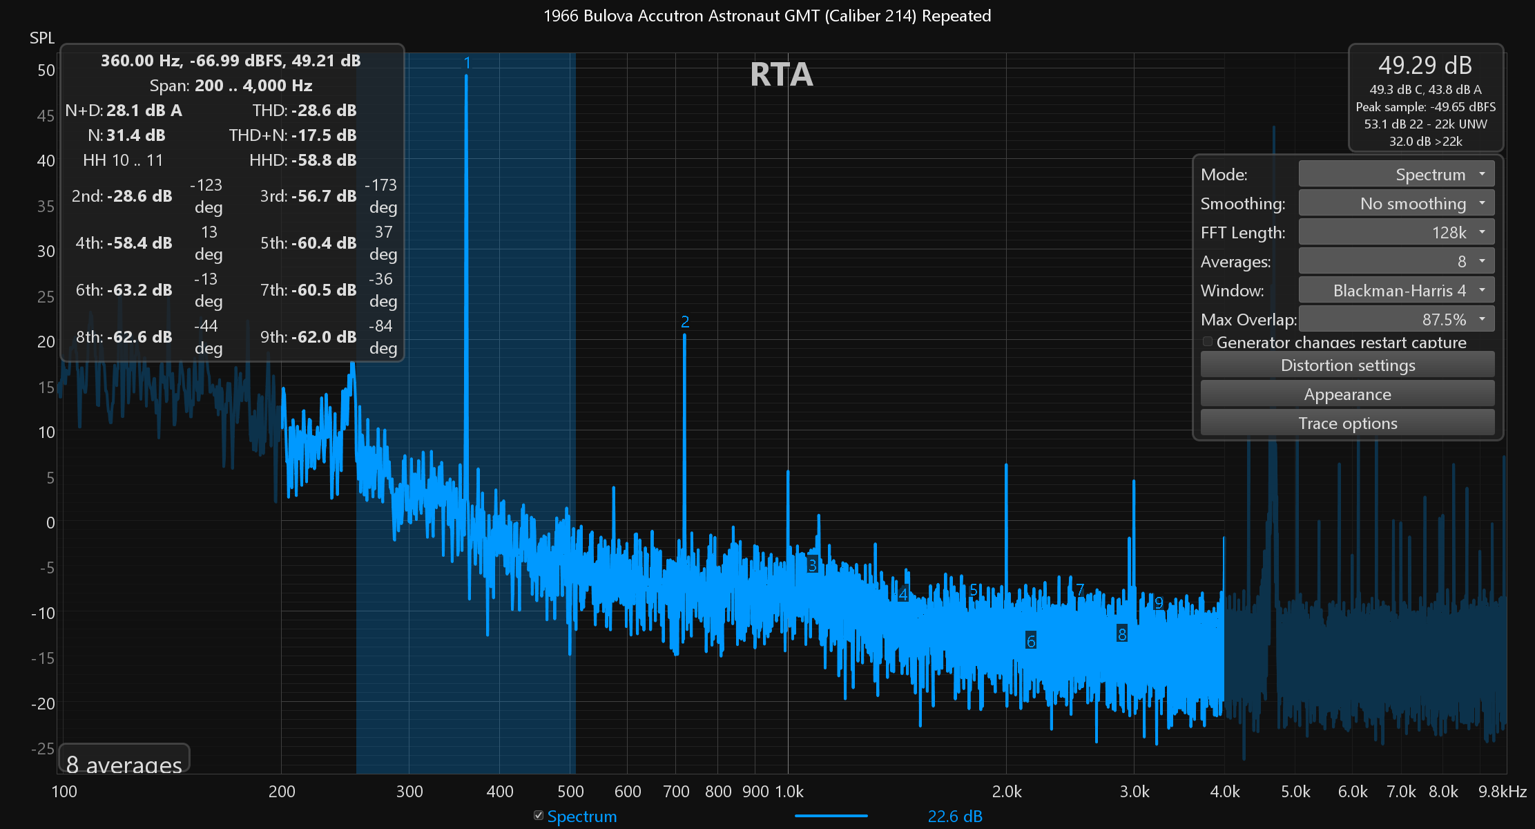Click the 49.29 dB SPL readout
Image resolution: width=1535 pixels, height=829 pixels.
(x=1425, y=65)
